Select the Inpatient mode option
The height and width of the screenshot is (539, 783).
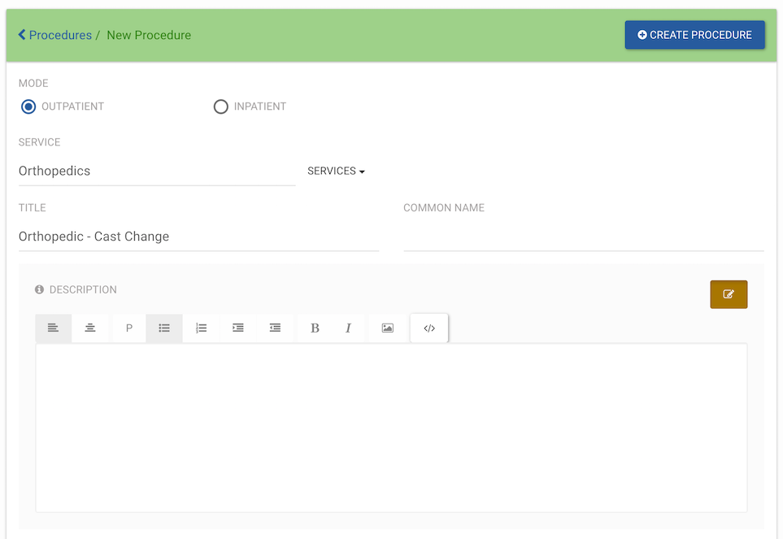(220, 106)
